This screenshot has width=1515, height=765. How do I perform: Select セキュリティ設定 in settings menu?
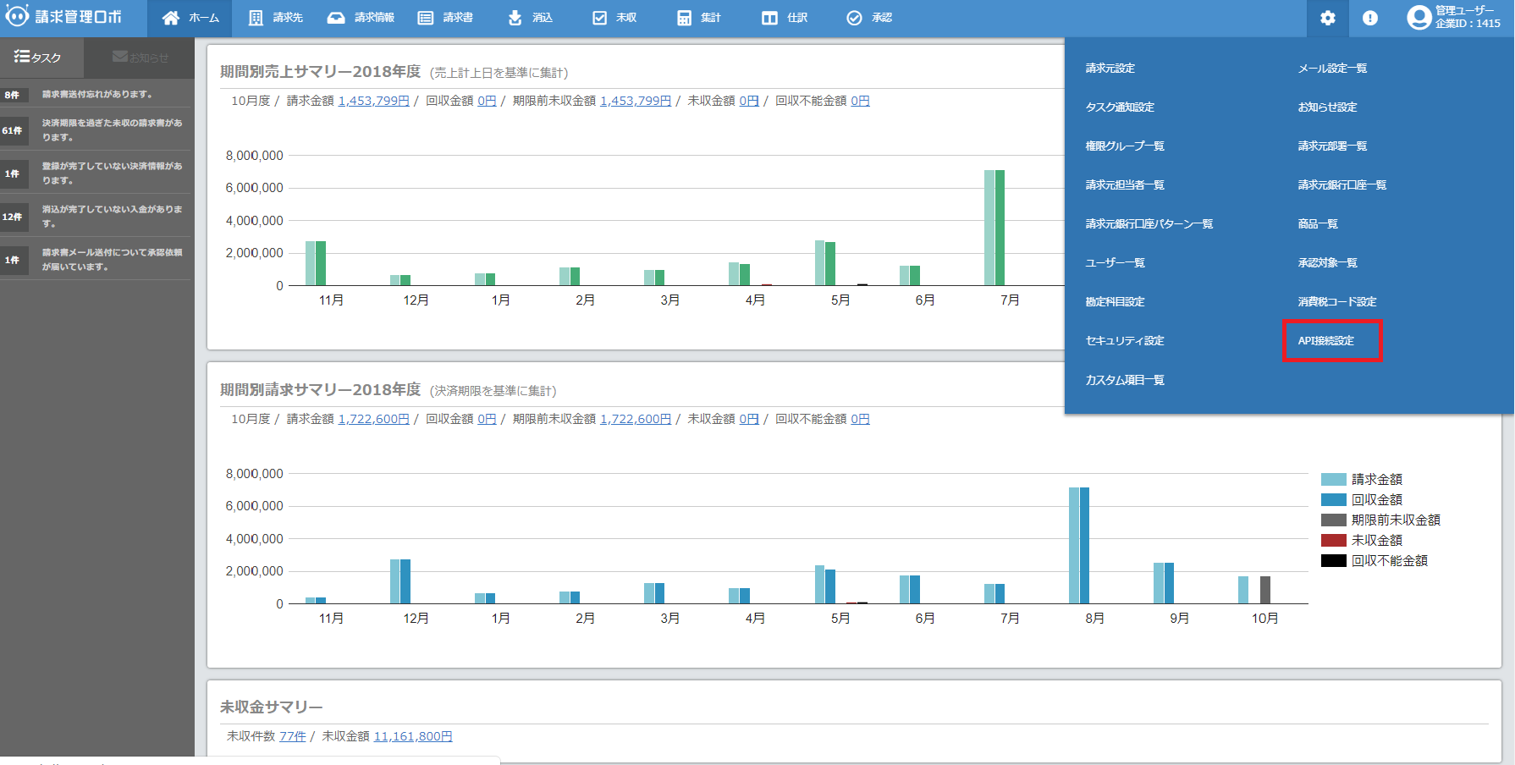point(1125,341)
